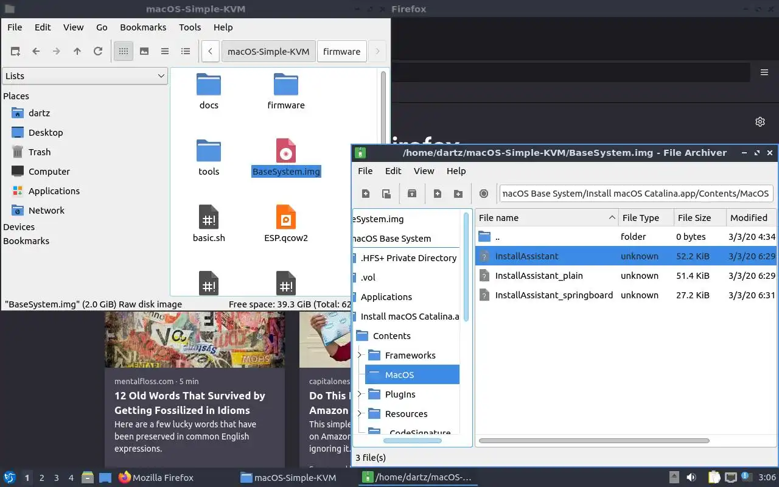Open File menu in file manager
The image size is (779, 487).
(x=15, y=27)
